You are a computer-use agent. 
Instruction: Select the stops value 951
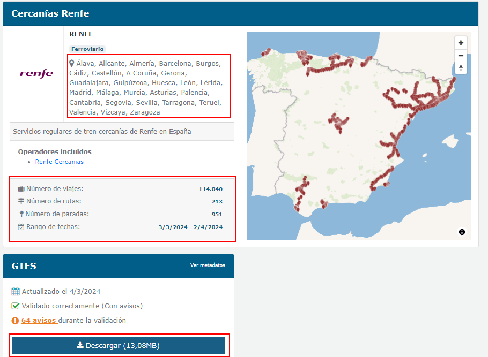[x=217, y=215]
